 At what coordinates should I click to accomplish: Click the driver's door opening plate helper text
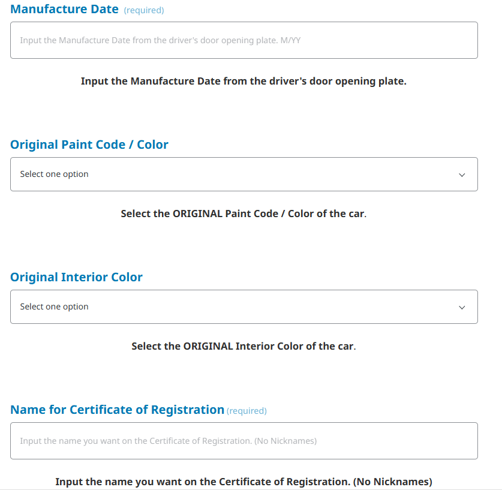pyautogui.click(x=244, y=81)
